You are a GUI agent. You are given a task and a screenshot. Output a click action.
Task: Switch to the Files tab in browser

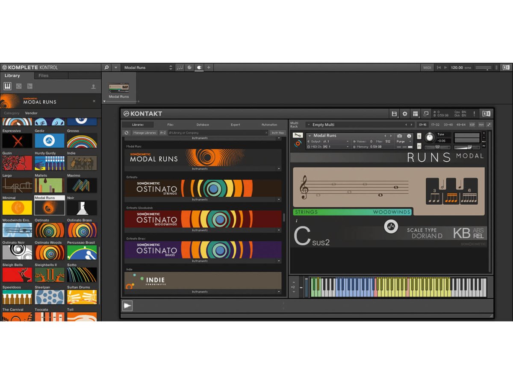43,76
